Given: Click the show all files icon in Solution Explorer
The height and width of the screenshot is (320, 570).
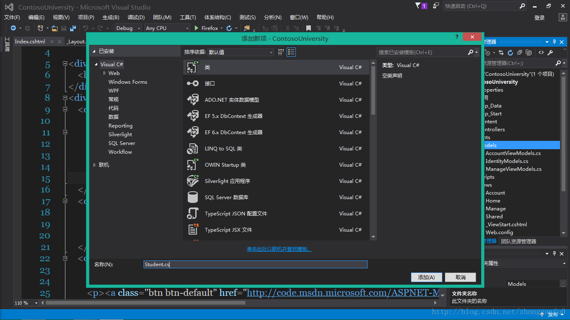Looking at the screenshot, I should 529,53.
